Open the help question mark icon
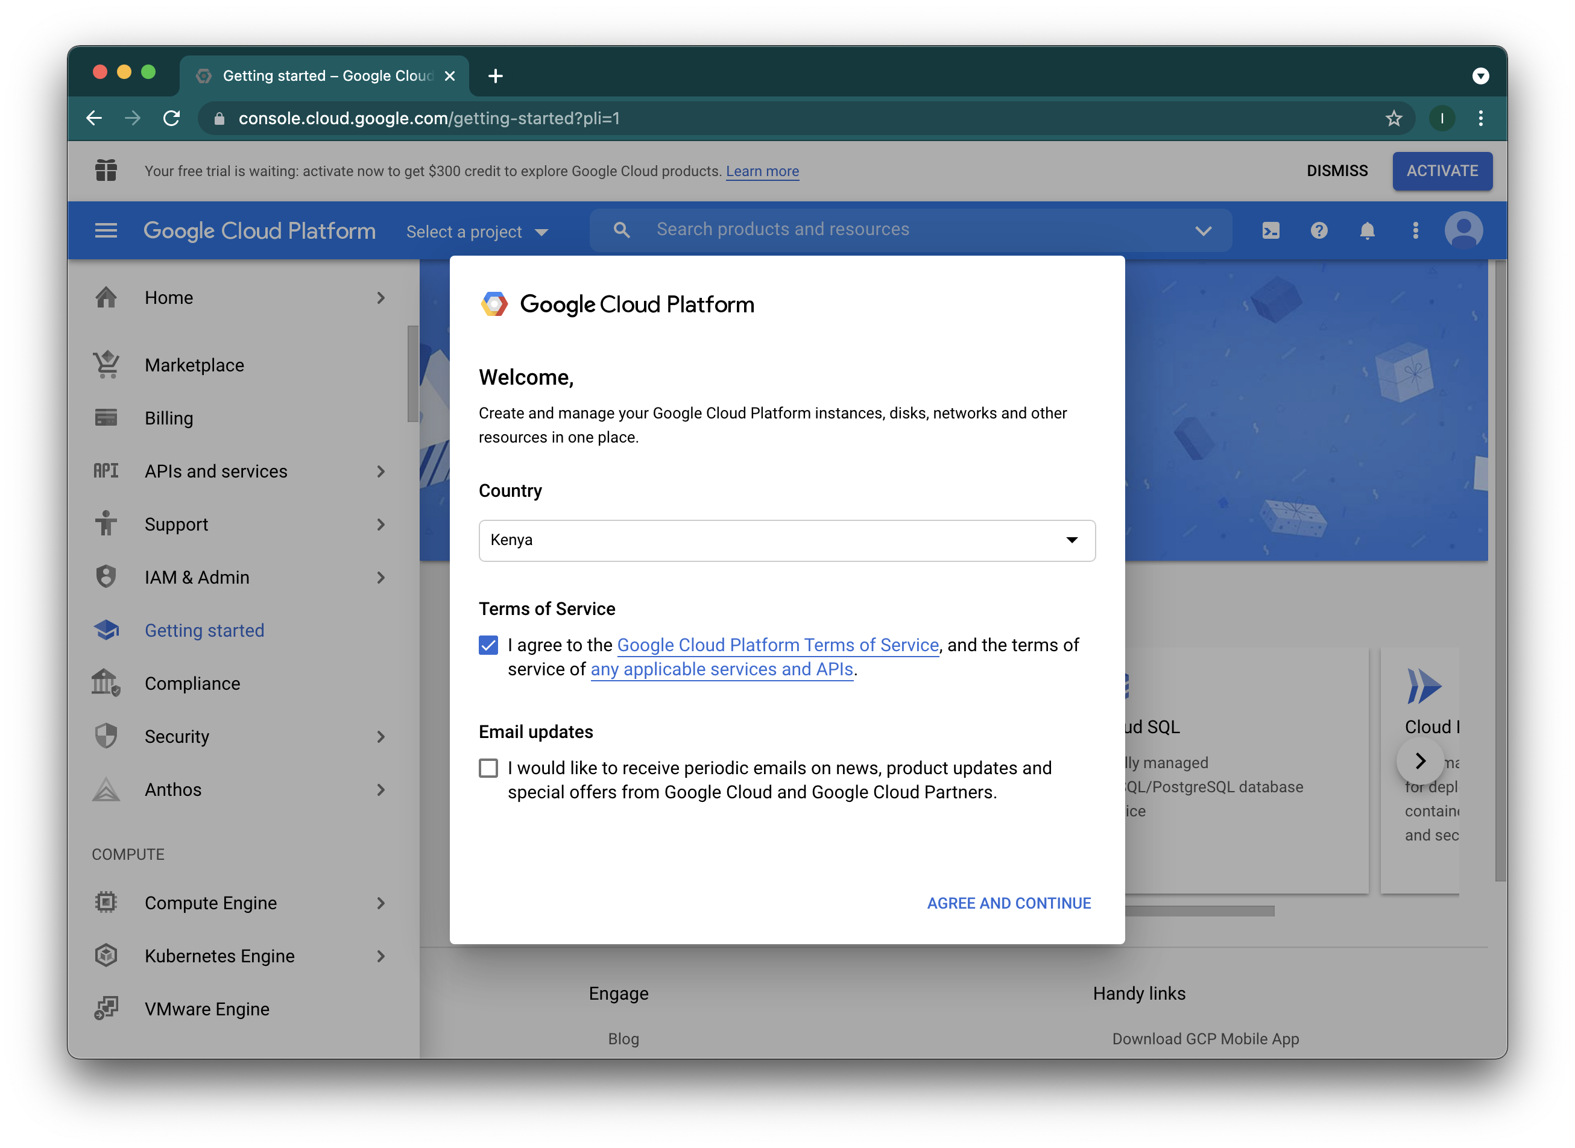The width and height of the screenshot is (1575, 1148). click(1319, 231)
